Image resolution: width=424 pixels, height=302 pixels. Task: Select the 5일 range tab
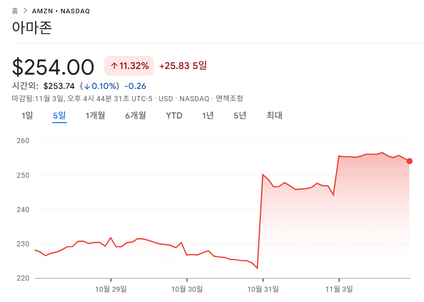click(59, 115)
